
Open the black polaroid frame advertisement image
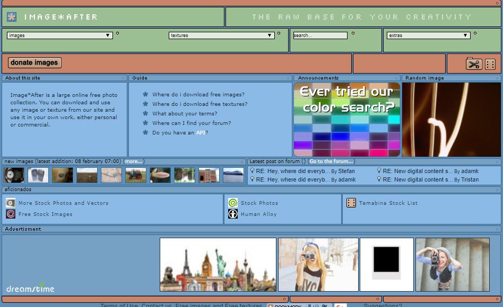[387, 265]
